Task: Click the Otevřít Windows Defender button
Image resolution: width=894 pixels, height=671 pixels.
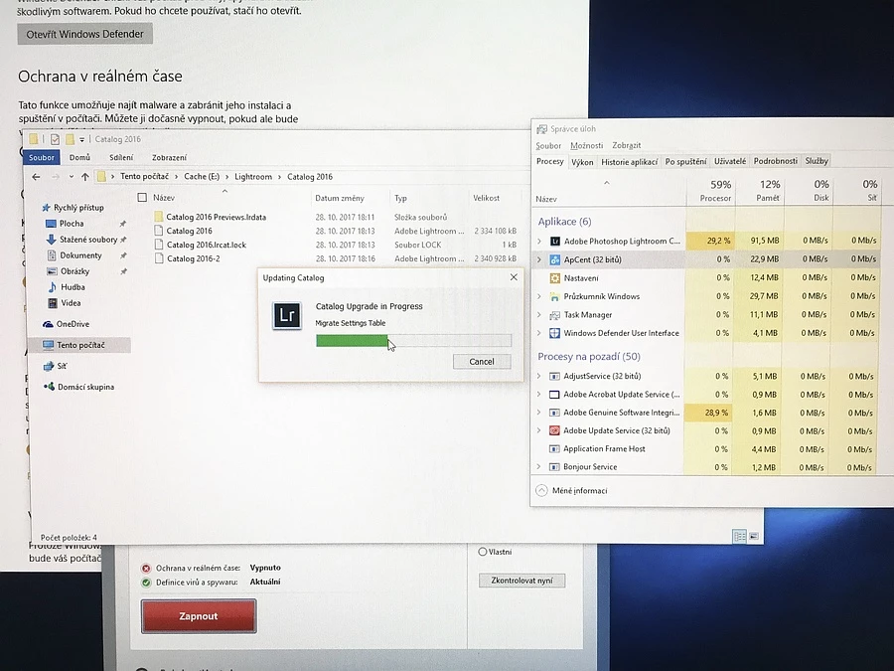Action: 85,34
